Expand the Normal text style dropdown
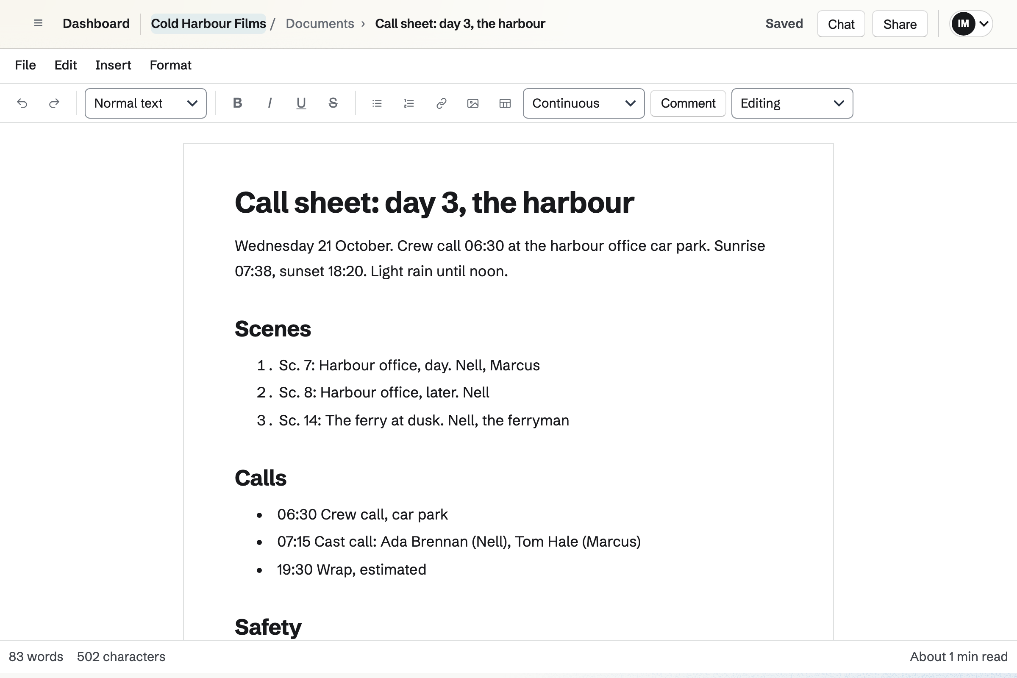1017x678 pixels. pos(146,103)
